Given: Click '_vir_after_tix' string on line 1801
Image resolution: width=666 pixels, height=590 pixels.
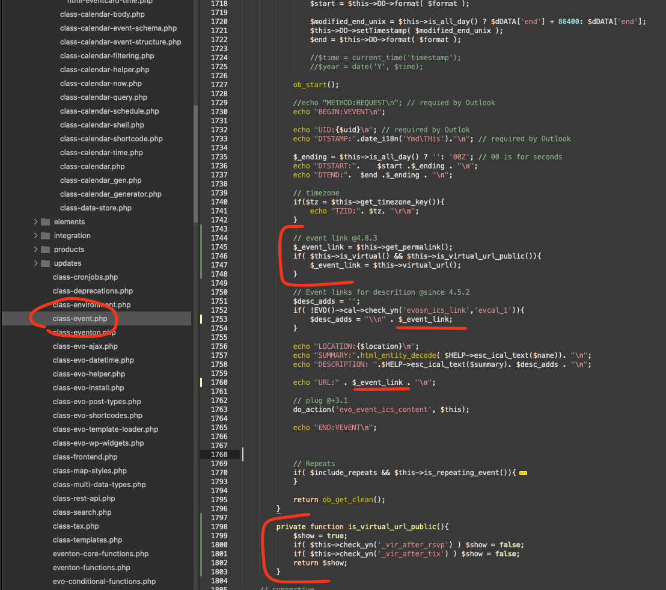Looking at the screenshot, I should [x=411, y=554].
